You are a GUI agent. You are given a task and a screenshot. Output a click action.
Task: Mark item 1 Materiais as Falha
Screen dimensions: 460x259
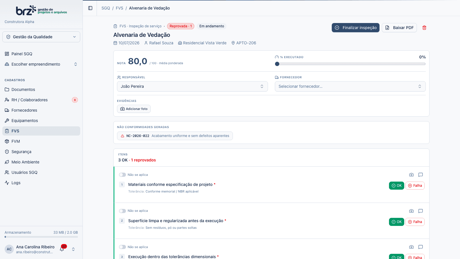coord(415,186)
